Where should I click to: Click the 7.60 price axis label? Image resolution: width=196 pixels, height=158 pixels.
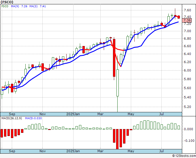click(188, 10)
